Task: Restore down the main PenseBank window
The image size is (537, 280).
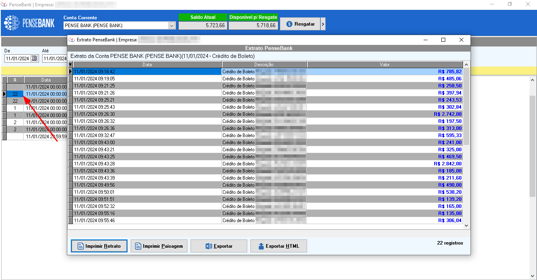Action: point(510,4)
